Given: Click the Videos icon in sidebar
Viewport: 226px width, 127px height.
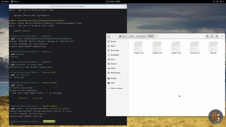Looking at the screenshot, I should [x=108, y=68].
